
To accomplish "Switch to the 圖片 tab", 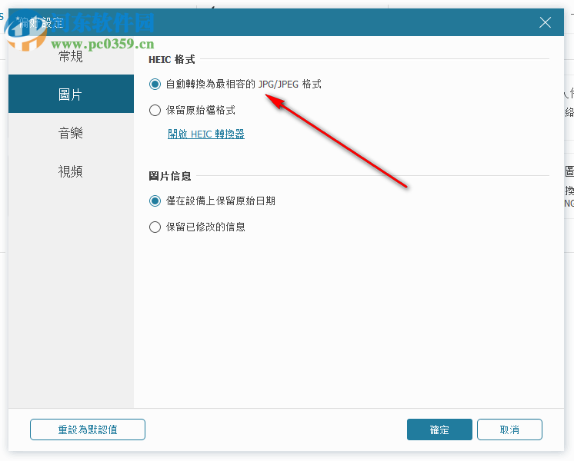I will [x=71, y=94].
